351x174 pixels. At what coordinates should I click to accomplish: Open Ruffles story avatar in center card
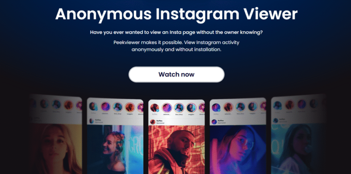point(155,108)
